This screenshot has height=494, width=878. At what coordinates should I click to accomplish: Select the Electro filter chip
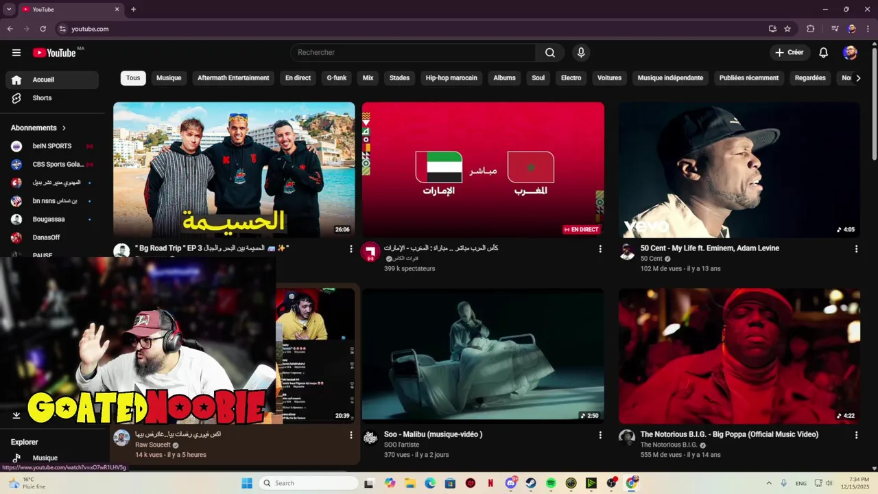click(x=571, y=78)
